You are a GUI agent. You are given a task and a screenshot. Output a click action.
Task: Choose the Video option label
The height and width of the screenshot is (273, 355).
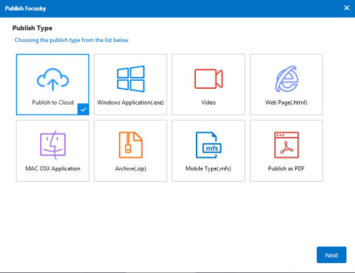(x=208, y=103)
